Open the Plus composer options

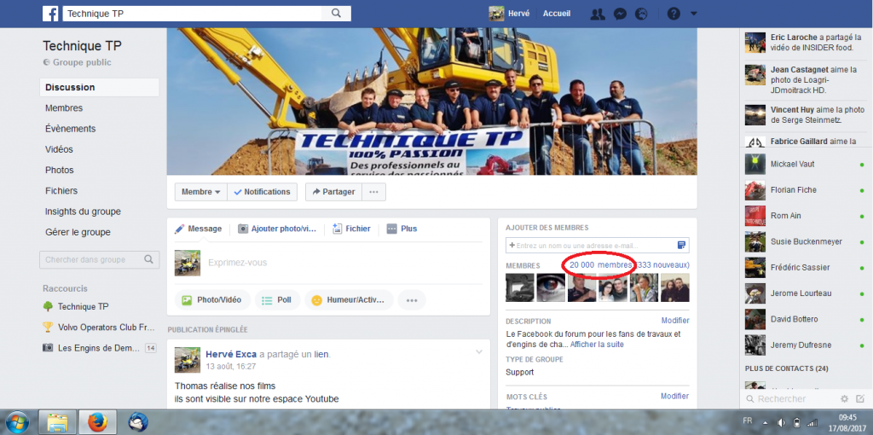pos(402,229)
